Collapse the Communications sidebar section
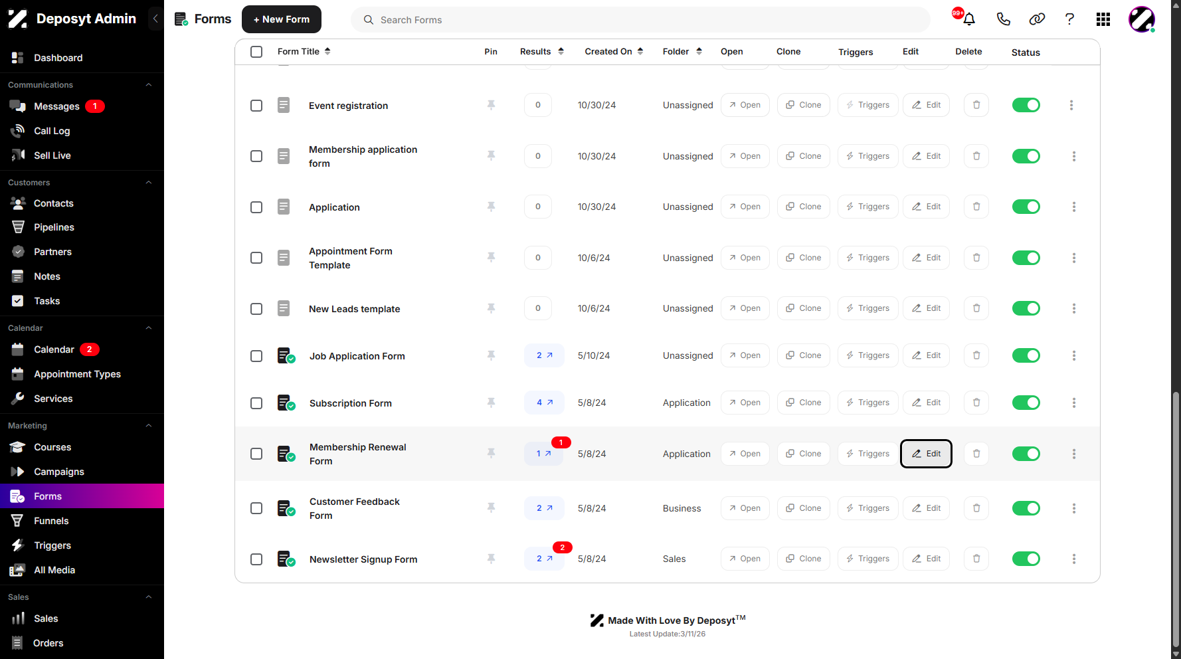Screen dimensions: 1181x659 click(x=149, y=85)
